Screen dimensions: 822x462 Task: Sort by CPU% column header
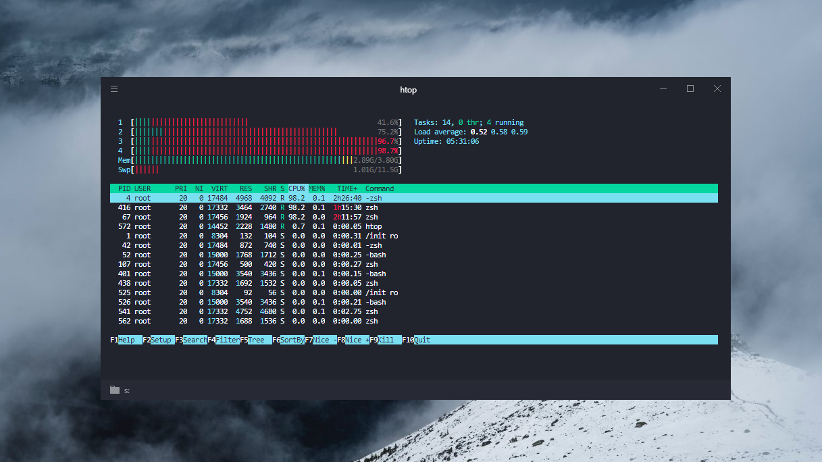pyautogui.click(x=297, y=188)
